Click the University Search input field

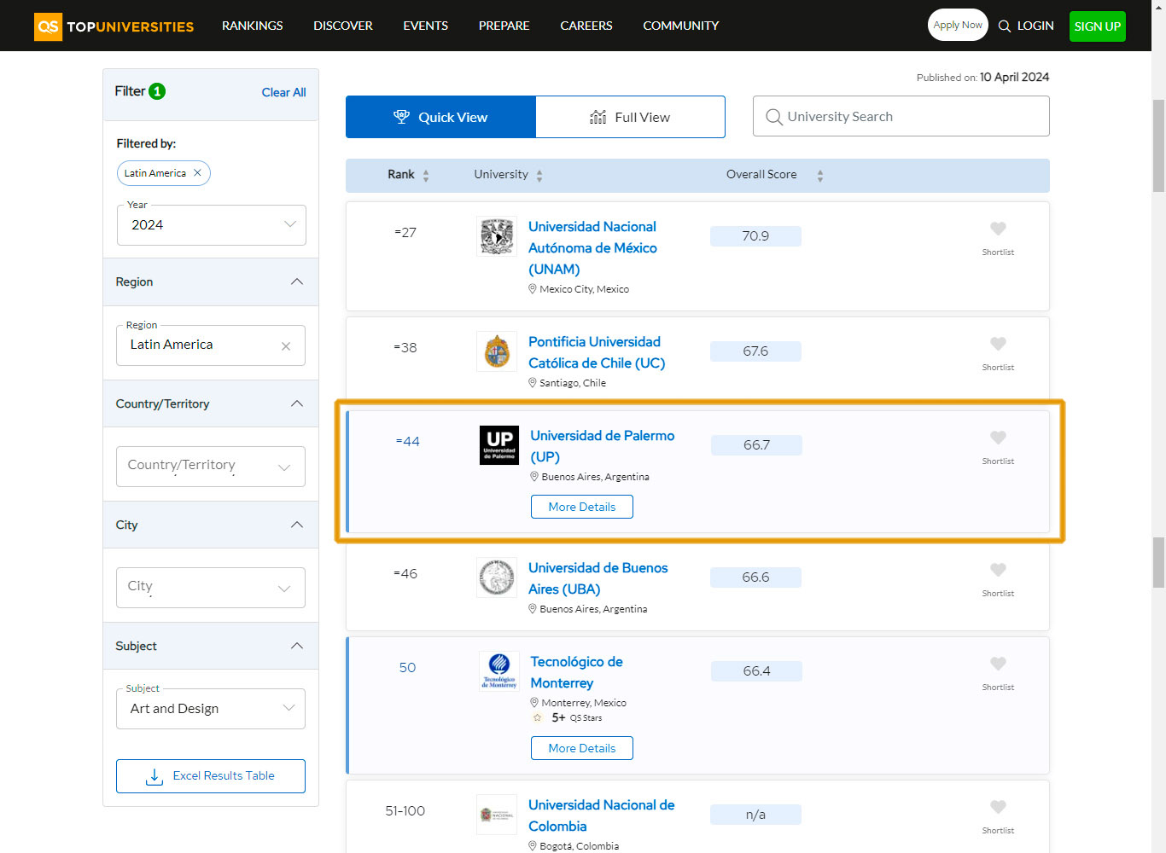point(901,116)
